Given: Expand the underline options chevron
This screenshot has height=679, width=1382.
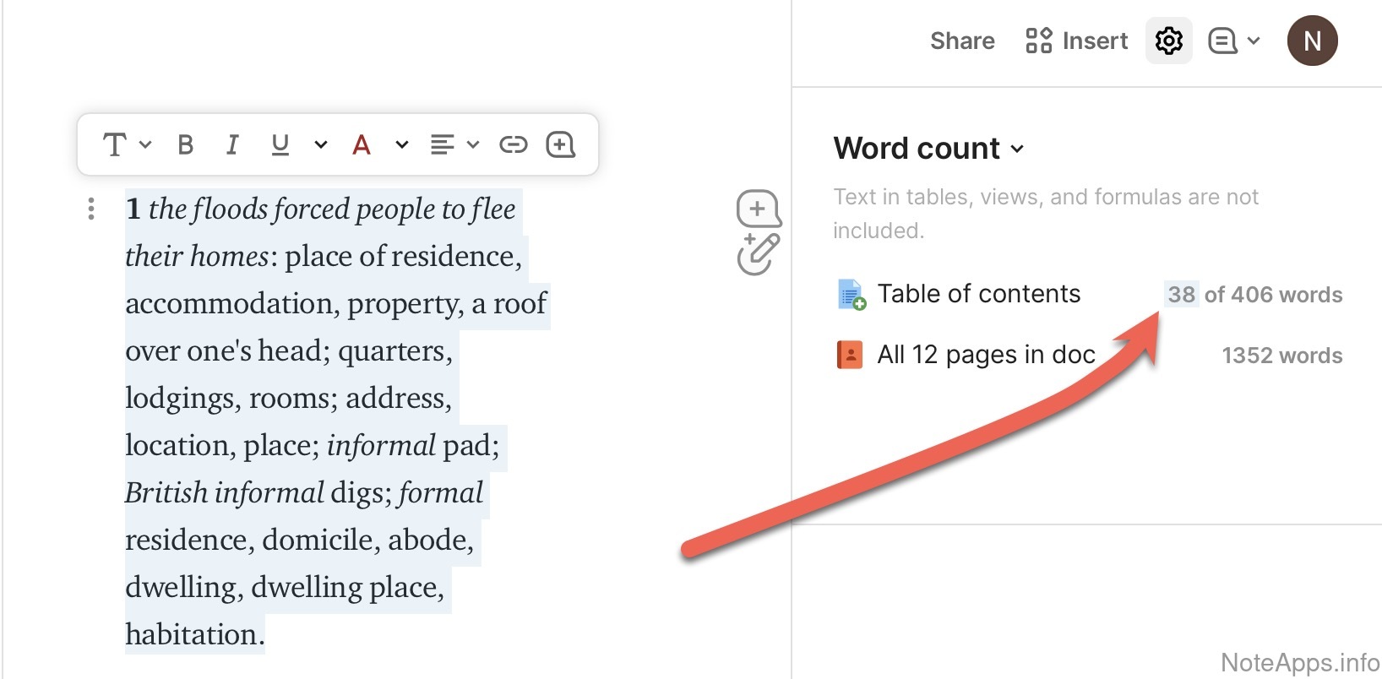Looking at the screenshot, I should click(x=320, y=145).
